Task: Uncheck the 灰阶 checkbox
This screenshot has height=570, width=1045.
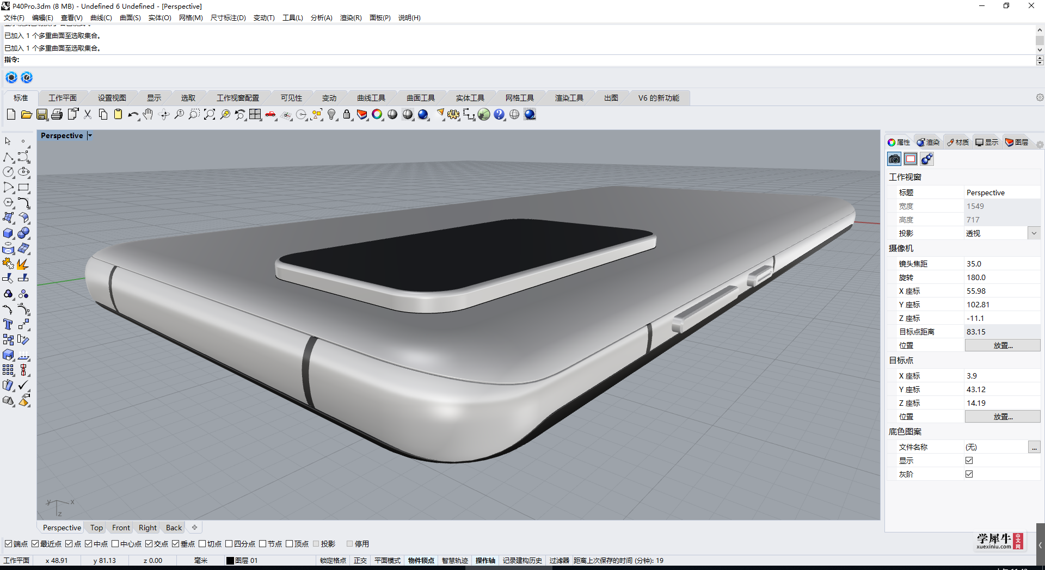Action: pyautogui.click(x=969, y=474)
